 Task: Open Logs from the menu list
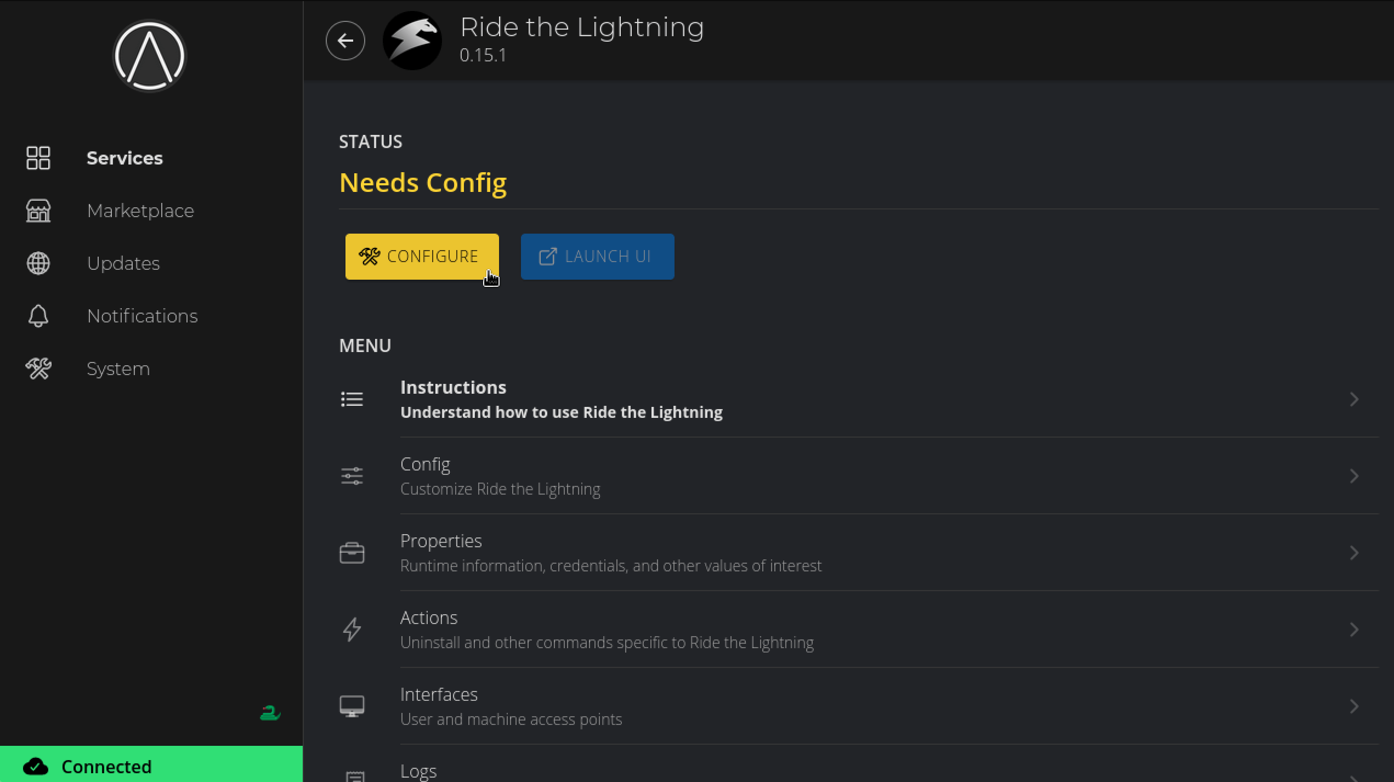(418, 770)
